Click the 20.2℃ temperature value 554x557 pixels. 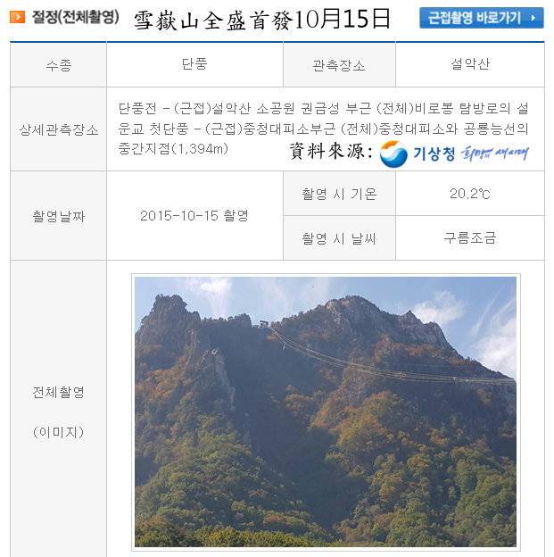[x=470, y=194]
